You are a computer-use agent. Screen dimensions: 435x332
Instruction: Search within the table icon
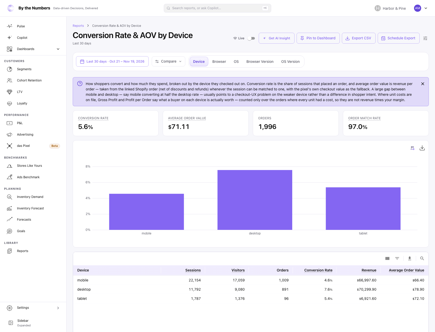[x=422, y=258]
